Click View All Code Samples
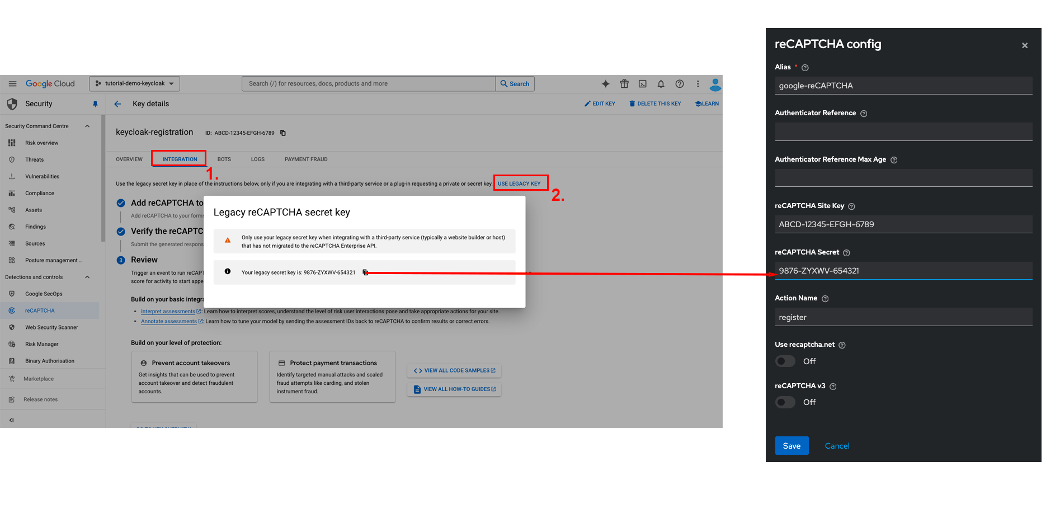This screenshot has width=1060, height=518. [454, 371]
